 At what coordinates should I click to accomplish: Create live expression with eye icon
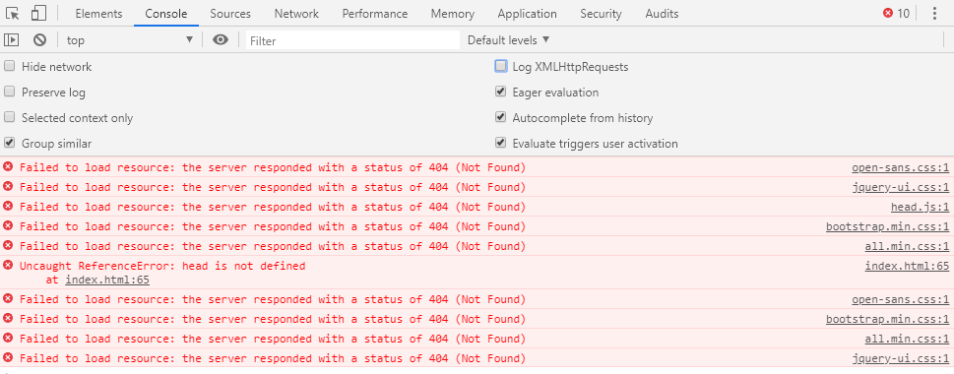[221, 40]
